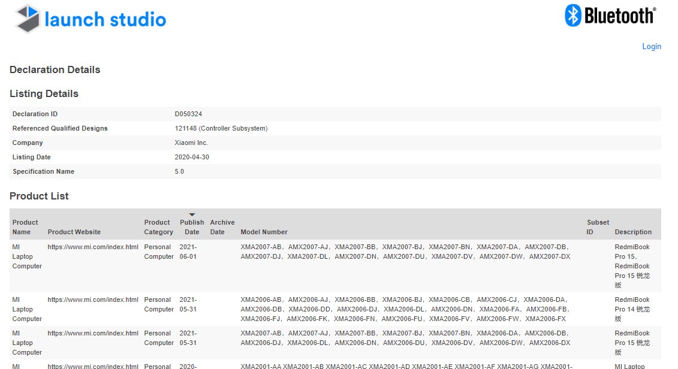Open the Login link
This screenshot has height=369, width=678.
coord(651,46)
